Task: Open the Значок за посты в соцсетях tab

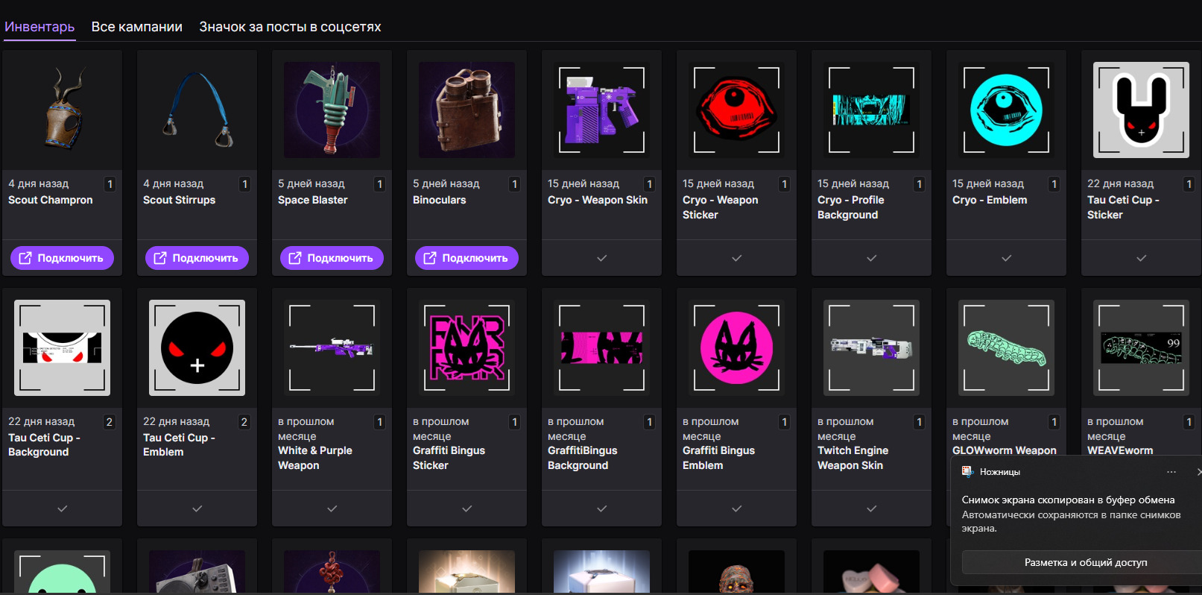Action: (x=290, y=27)
